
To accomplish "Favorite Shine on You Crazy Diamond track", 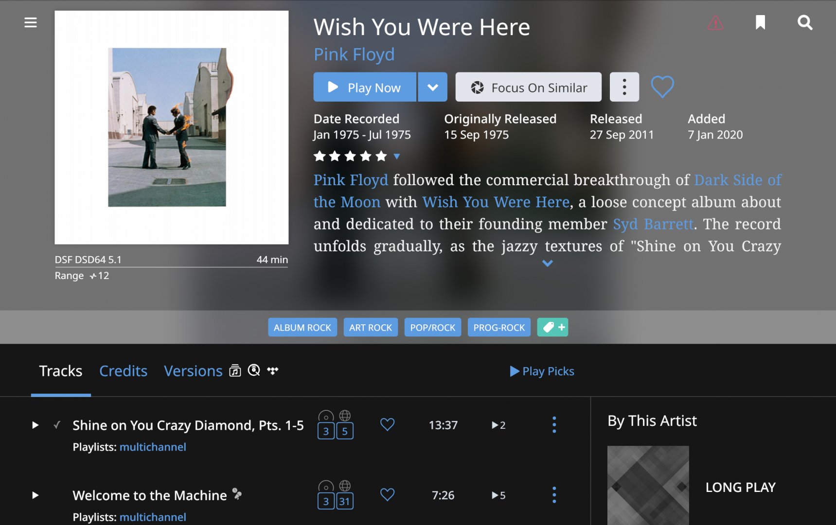I will (x=387, y=424).
